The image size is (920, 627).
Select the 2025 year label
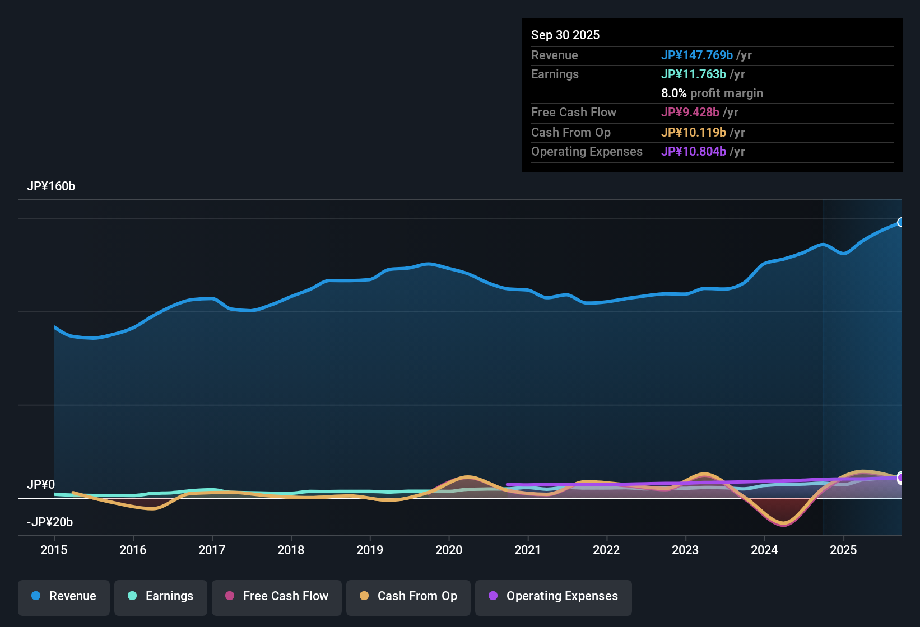point(844,550)
